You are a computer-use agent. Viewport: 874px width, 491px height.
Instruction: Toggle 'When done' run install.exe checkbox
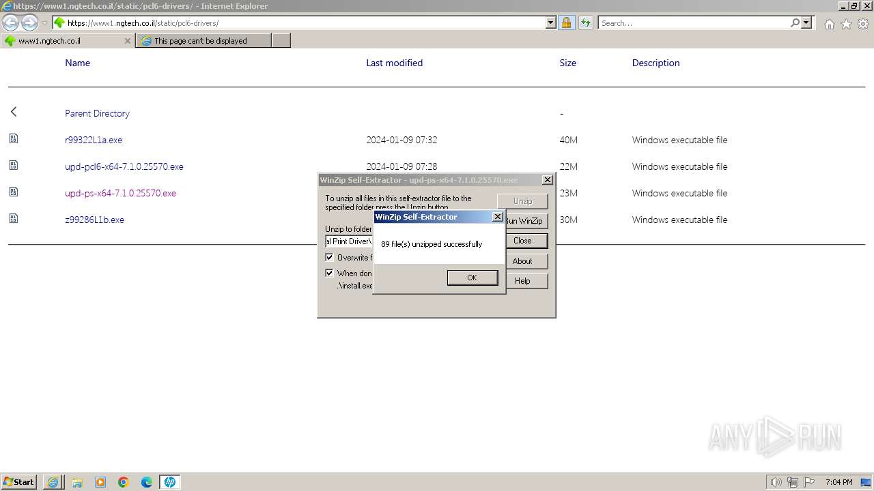point(329,273)
